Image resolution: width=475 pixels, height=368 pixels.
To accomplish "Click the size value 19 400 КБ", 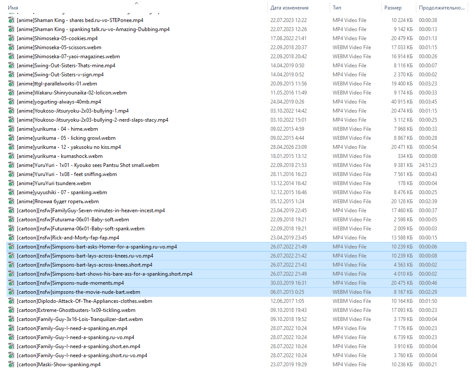I will coord(402,84).
